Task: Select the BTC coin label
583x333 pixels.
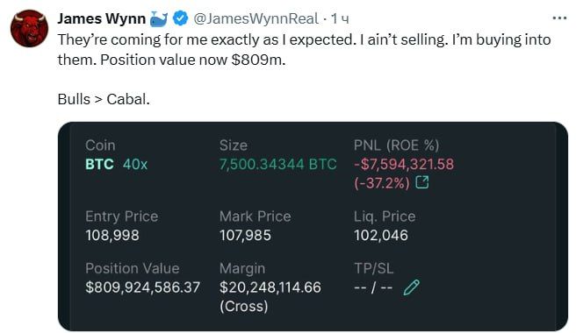Action: point(99,164)
